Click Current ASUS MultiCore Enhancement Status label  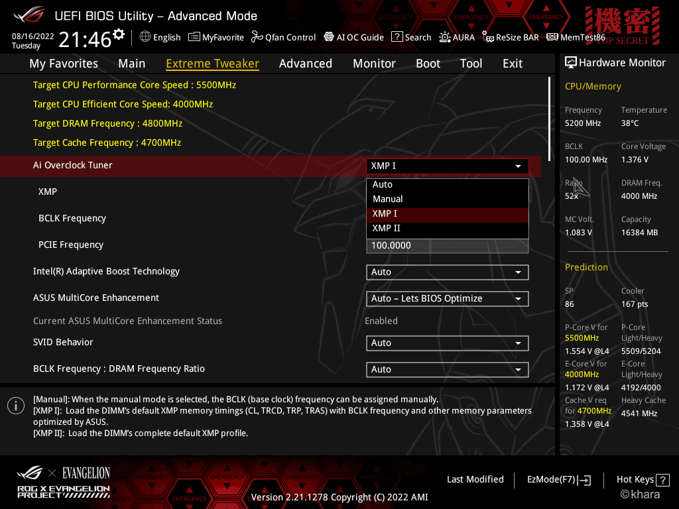click(128, 321)
